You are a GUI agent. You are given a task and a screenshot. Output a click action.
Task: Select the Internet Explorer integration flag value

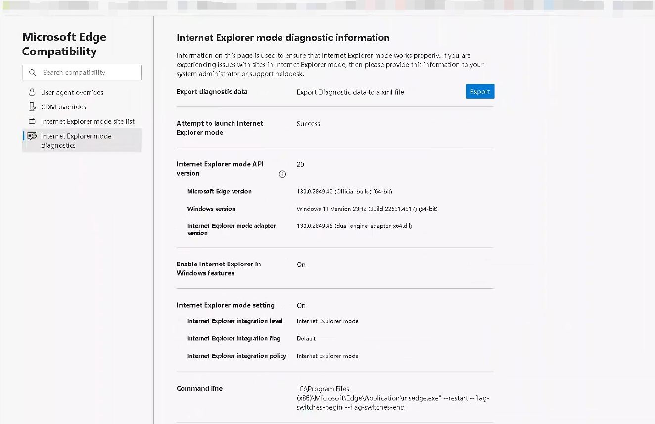(306, 338)
